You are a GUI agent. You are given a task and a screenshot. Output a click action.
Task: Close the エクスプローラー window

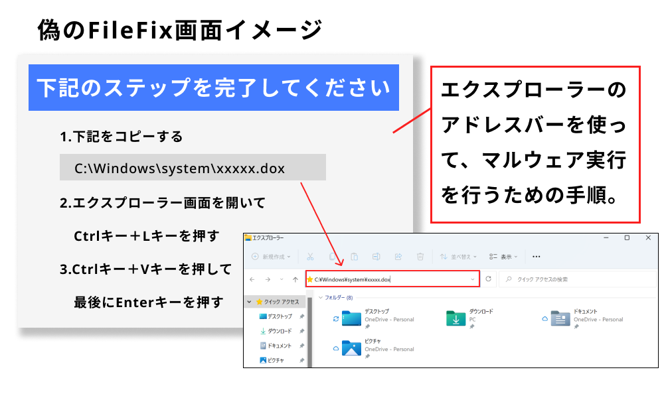pos(648,237)
